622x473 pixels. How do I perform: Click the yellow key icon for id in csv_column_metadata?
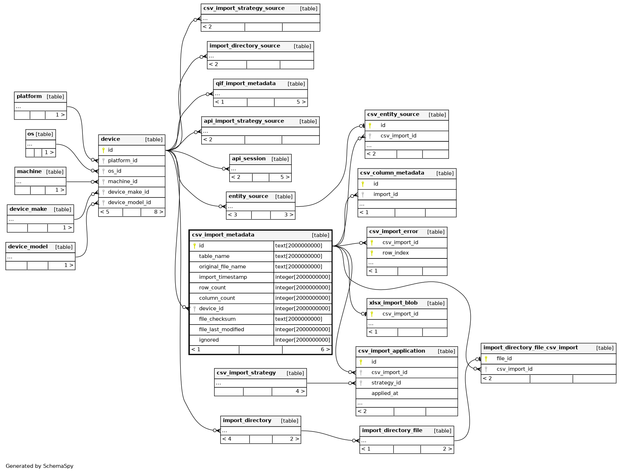363,184
